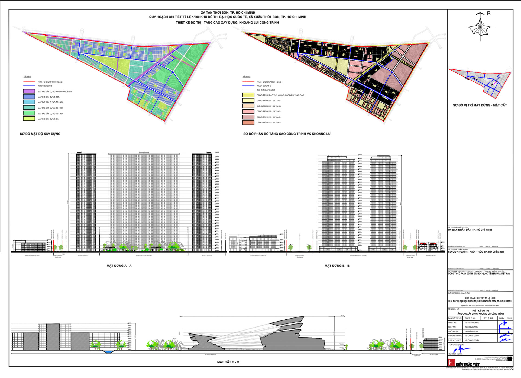Viewport: 521px width, 378px height.
Task: Click 'VŨ CÔNG ĐOÀN' in the TRƯỞNG PHÒNG row
Action: (x=472, y=336)
